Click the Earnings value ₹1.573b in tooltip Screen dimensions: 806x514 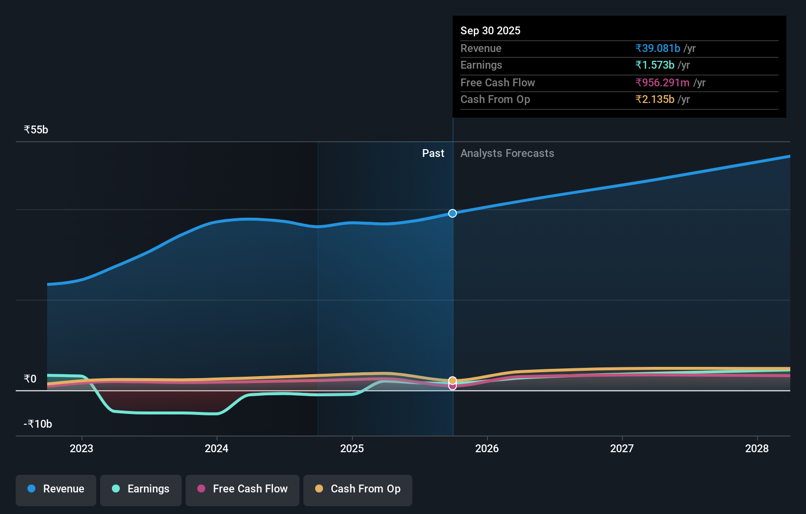pyautogui.click(x=655, y=65)
